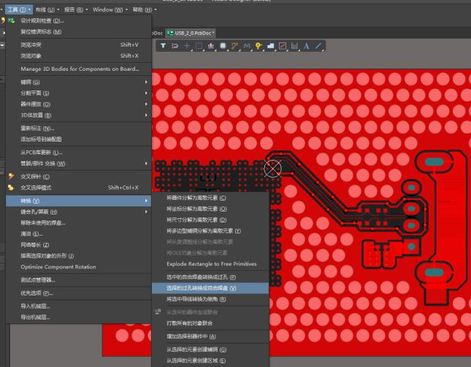The width and height of the screenshot is (471, 367).
Task: Click the place via pin icon
Action: 258,46
